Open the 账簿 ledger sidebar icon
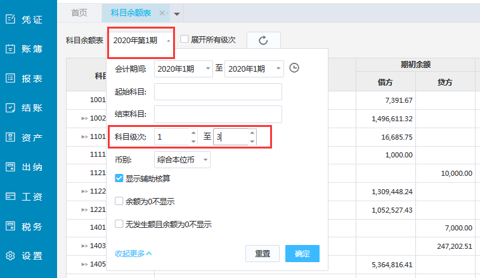This screenshot has height=278, width=480. (x=10, y=49)
